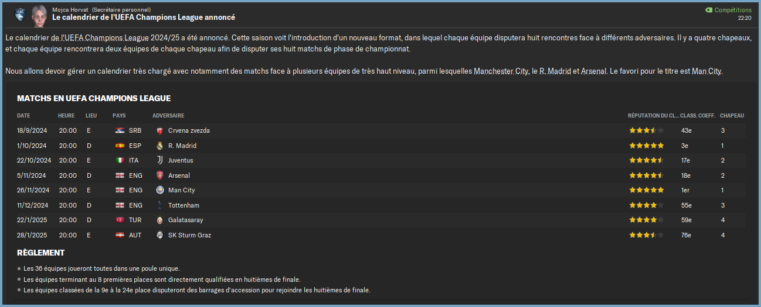Image resolution: width=761 pixels, height=307 pixels.
Task: Follow the Arsenal link in the paragraph
Action: (x=593, y=71)
